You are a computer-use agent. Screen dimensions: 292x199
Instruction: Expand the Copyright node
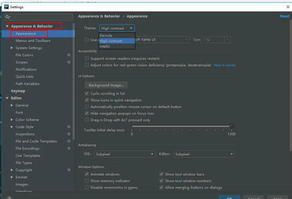click(x=12, y=170)
